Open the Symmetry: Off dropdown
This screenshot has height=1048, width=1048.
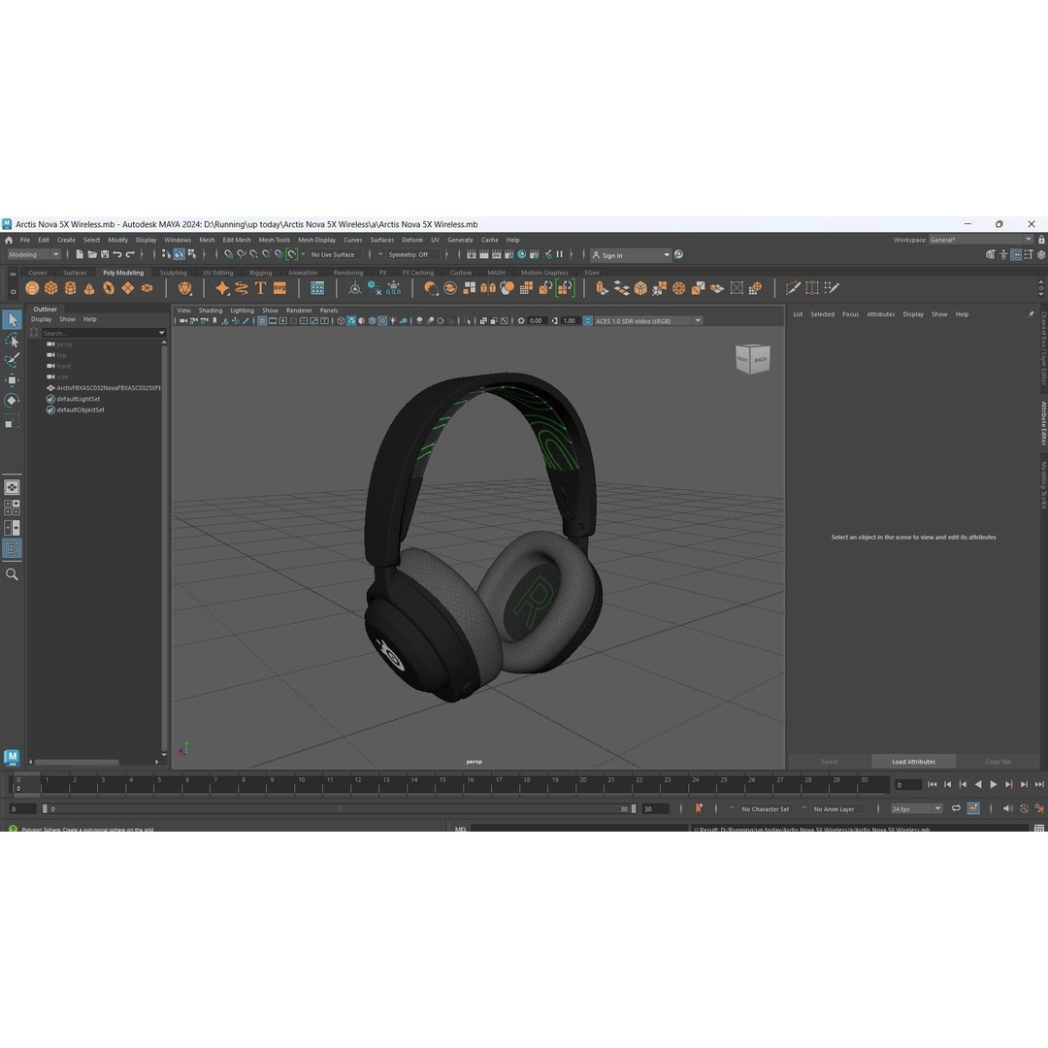point(413,254)
